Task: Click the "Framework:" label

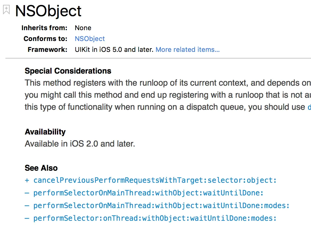Action: (x=47, y=49)
